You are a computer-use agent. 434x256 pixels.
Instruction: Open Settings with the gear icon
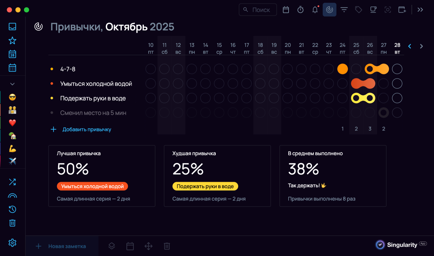click(x=12, y=243)
